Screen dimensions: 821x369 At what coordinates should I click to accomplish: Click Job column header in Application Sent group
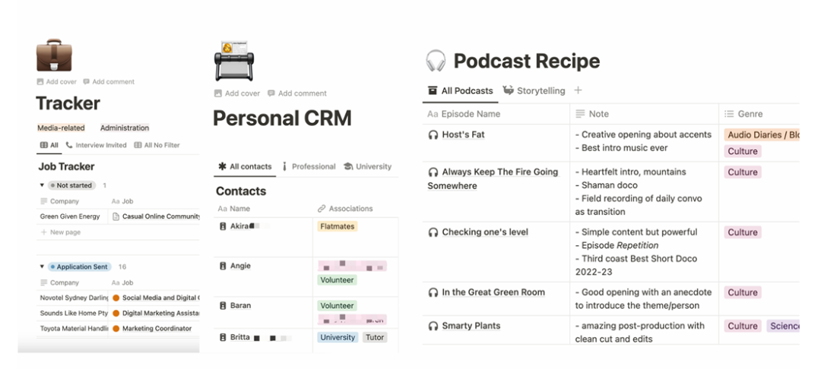[122, 282]
